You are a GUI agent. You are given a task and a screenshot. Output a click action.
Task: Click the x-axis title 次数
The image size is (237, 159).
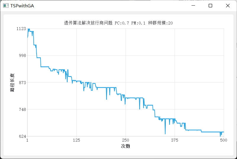[126, 146]
